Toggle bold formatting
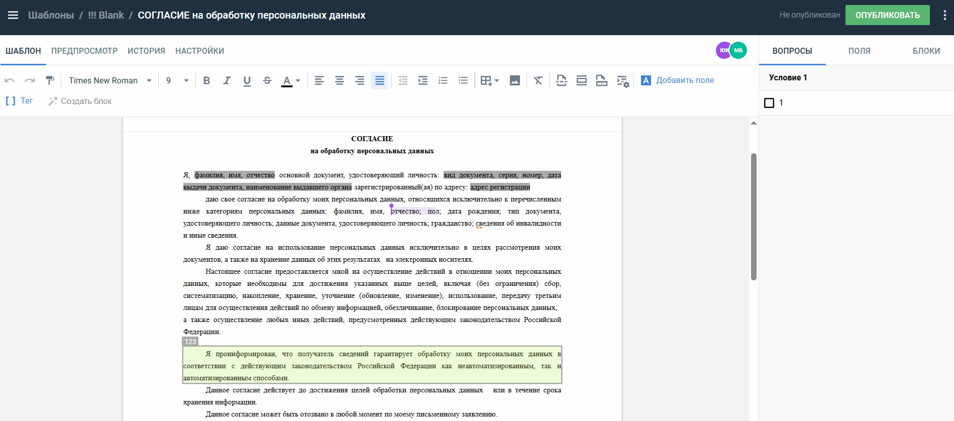 pos(206,80)
